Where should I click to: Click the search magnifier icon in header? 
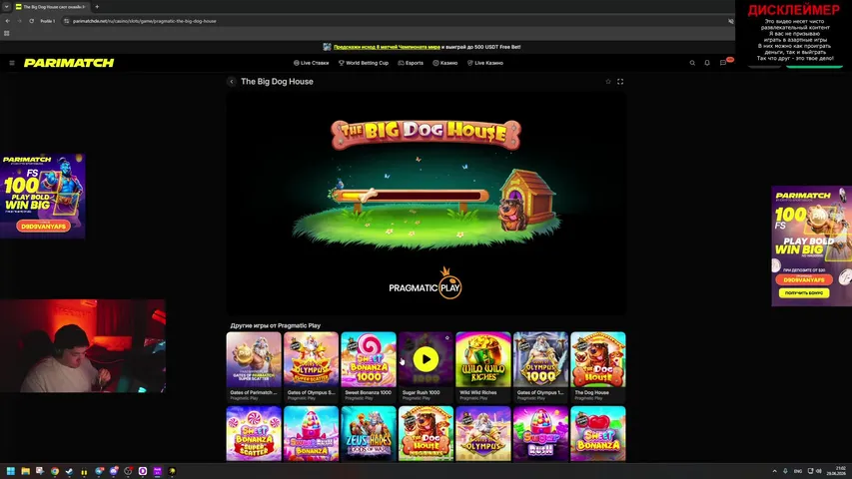tap(692, 63)
